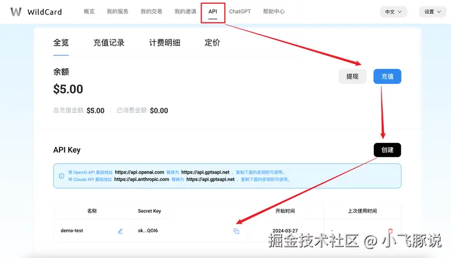Click the WildCard brand name
Image resolution: width=451 pixels, height=258 pixels.
coord(44,12)
